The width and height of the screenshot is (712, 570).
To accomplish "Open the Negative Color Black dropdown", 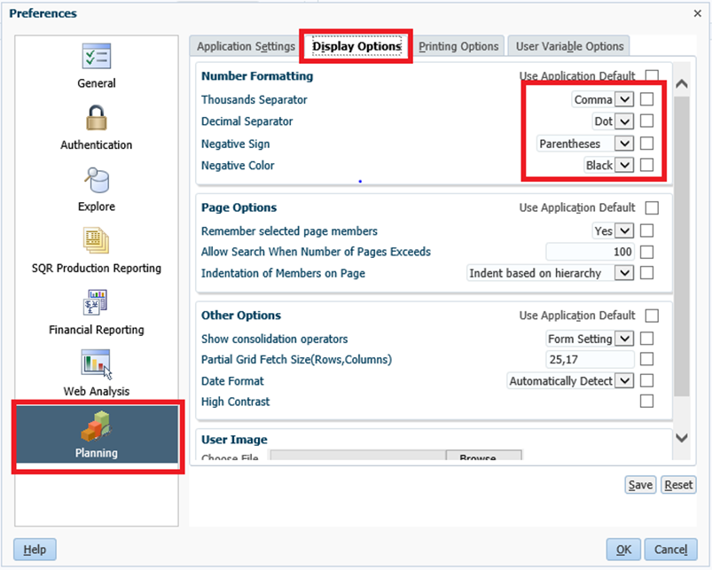I will click(625, 165).
